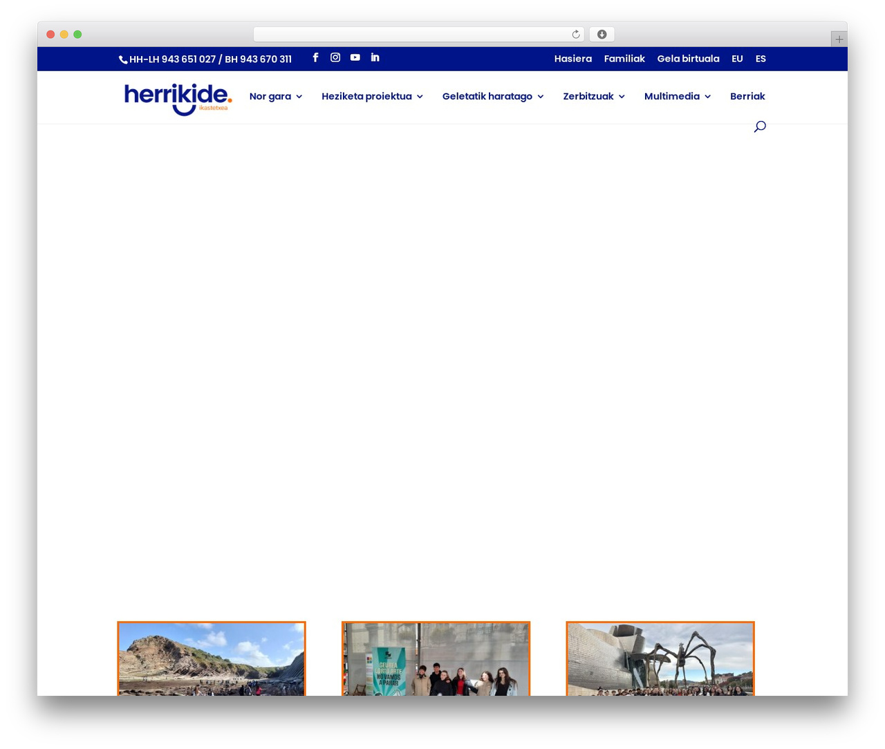Expand the Zerbitzuak menu
The image size is (885, 749).
[x=594, y=97]
